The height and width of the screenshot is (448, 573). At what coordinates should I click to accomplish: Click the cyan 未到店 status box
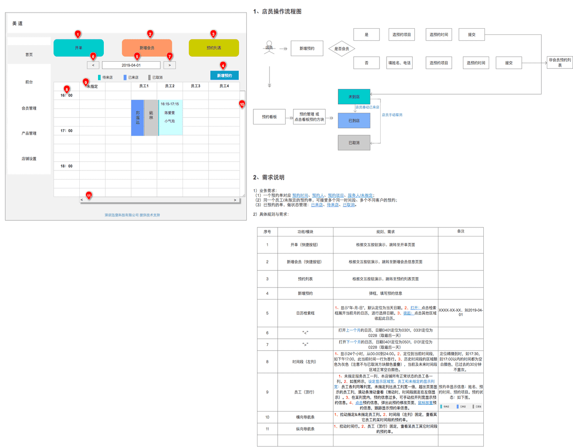click(x=354, y=97)
